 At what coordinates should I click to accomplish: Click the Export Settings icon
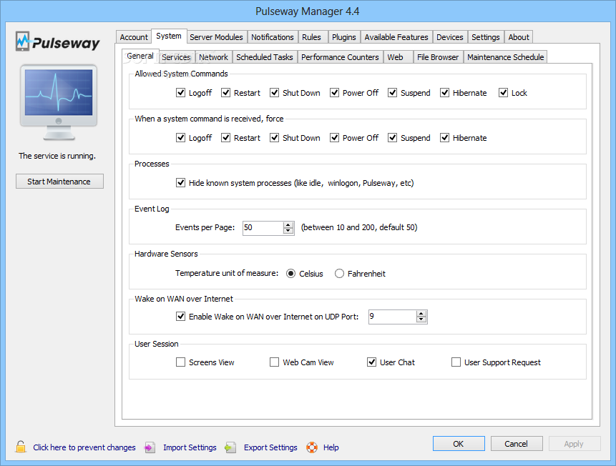click(x=230, y=447)
